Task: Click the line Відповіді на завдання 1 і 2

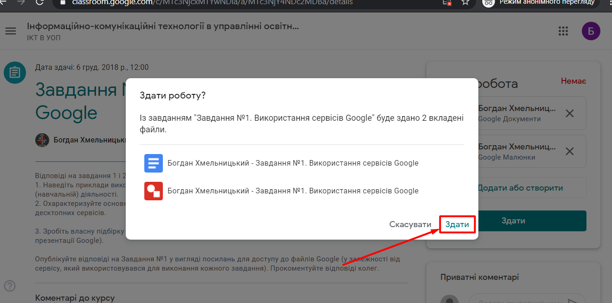Action: [80, 176]
